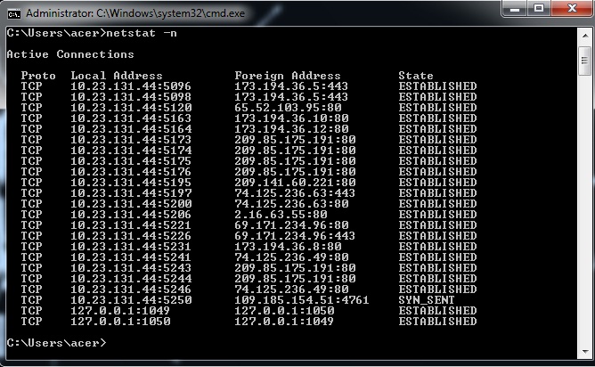Minimize the command prompt window
This screenshot has width=595, height=367.
[x=516, y=8]
